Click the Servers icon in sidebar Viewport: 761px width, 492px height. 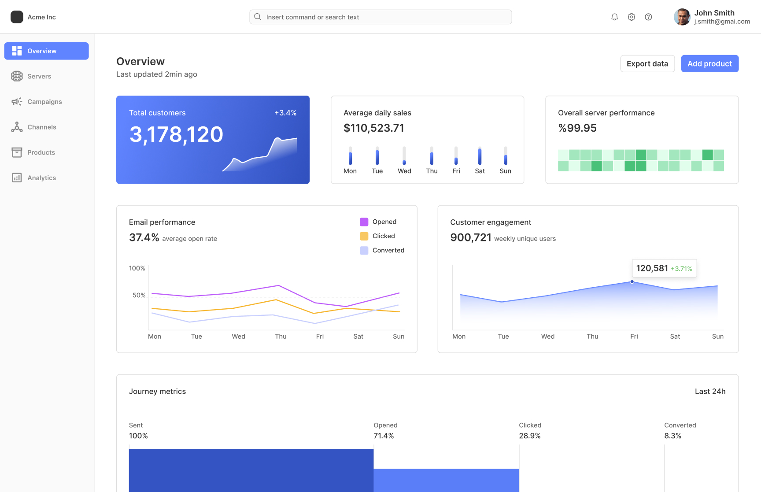coord(17,76)
